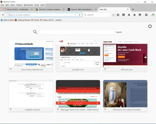The width and height of the screenshot is (156, 124).
Task: Show bookmarks list clipboard icon
Action: pyautogui.click(x=118, y=15)
